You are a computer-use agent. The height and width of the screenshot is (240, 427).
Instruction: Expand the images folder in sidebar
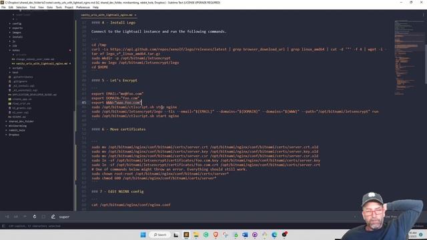17,33
